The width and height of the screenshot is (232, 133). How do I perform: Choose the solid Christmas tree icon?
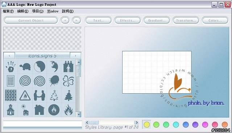[x=69, y=95]
